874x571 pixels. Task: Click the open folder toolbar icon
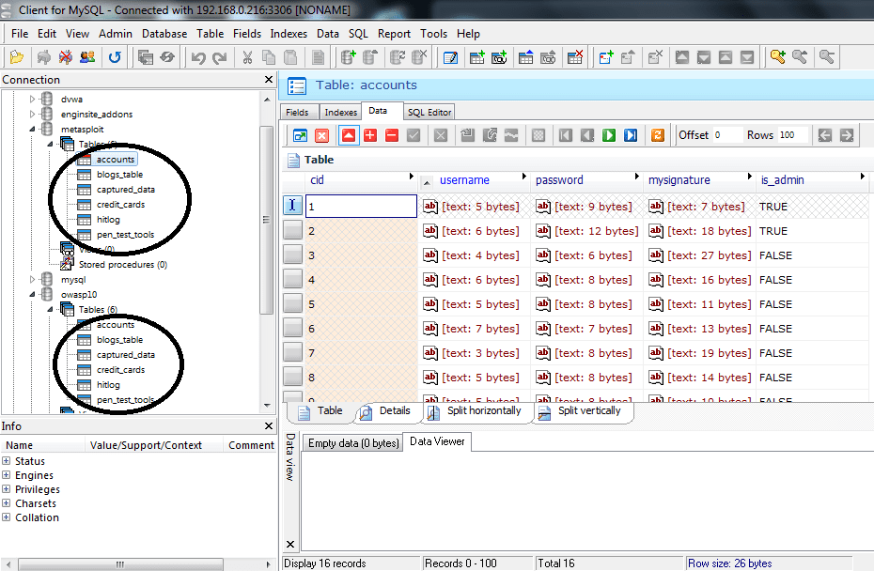[x=17, y=57]
